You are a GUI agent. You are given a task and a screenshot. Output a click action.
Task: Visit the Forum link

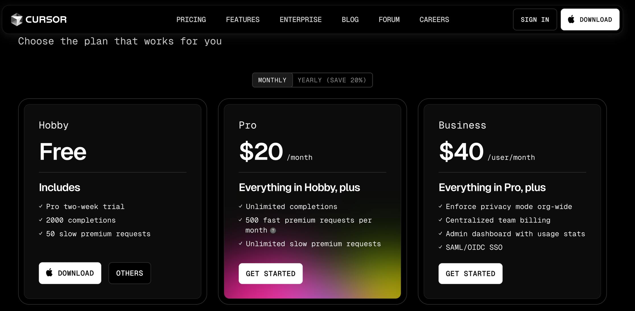click(x=389, y=20)
